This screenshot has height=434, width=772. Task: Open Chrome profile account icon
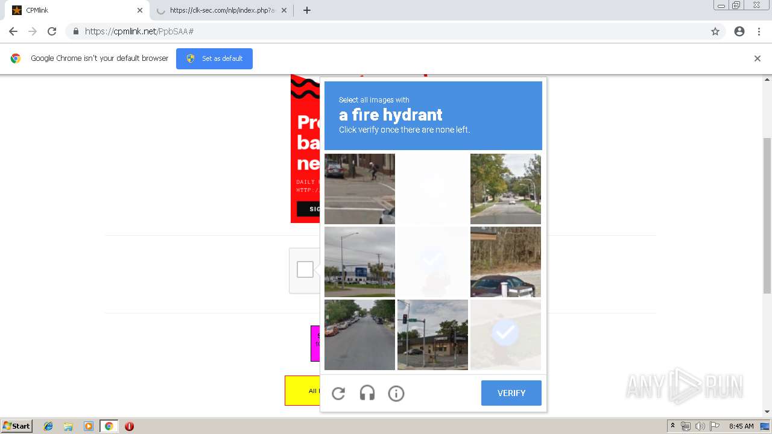[739, 31]
